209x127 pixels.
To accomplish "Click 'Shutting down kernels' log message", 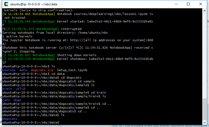I will pyautogui.click(x=77, y=55).
